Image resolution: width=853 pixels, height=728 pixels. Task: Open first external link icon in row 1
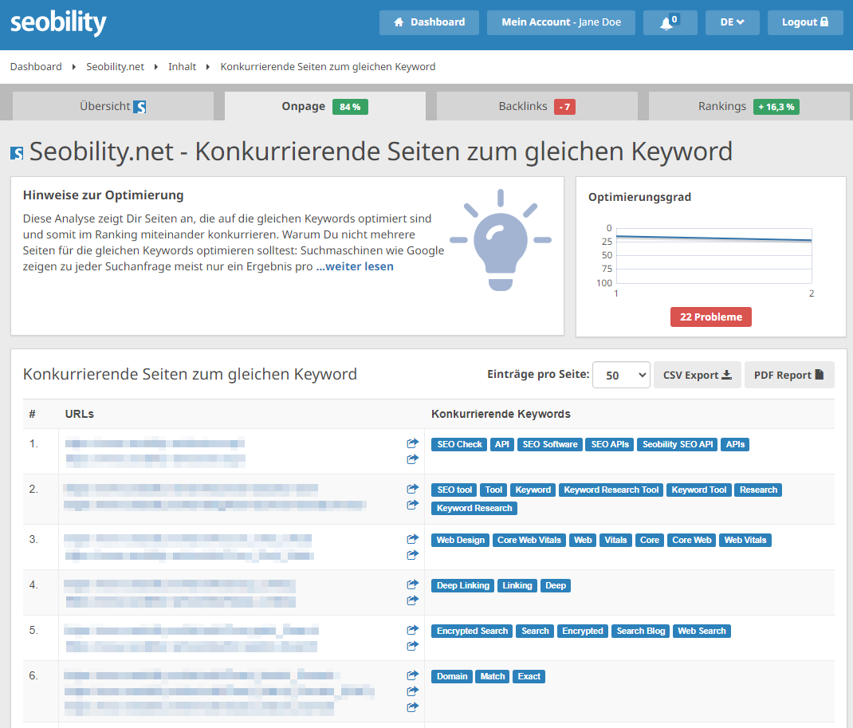(x=412, y=443)
